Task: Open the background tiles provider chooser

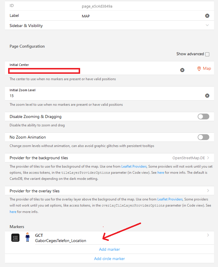Action: [x=208, y=158]
